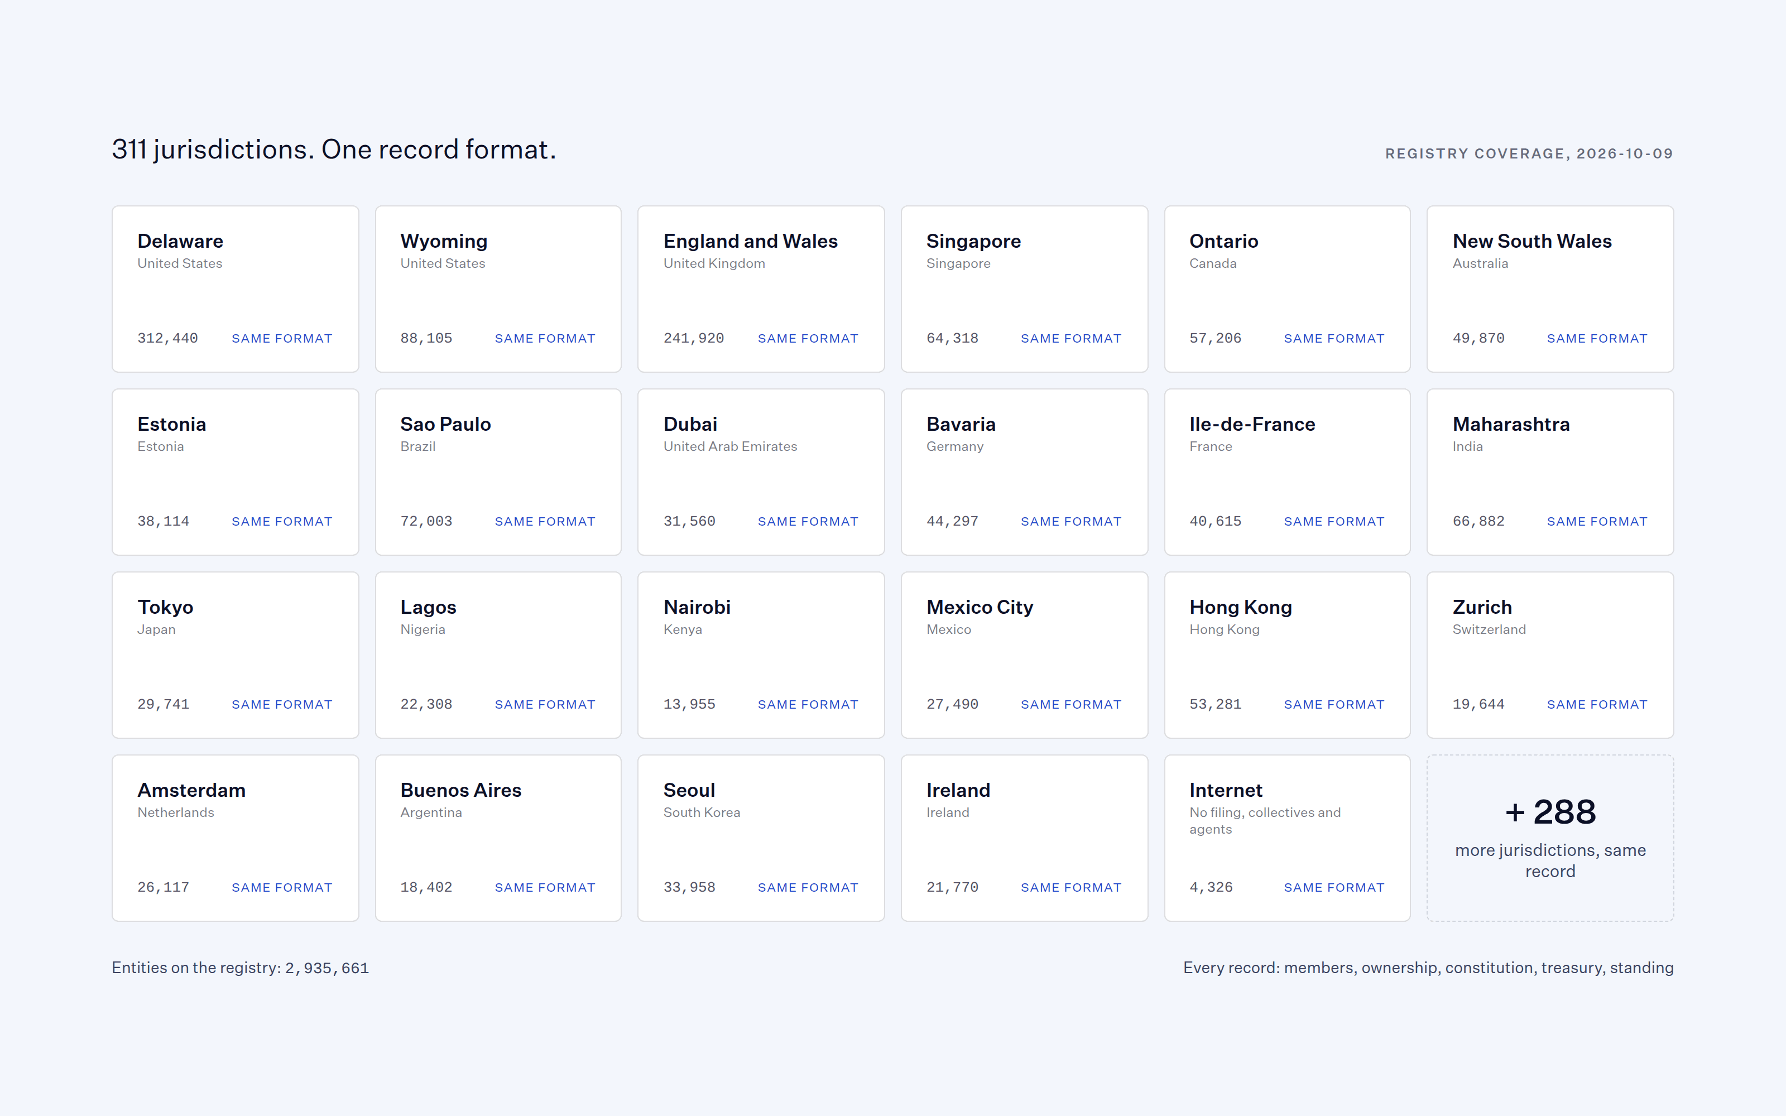Click the New South Wales card heading
The width and height of the screenshot is (1786, 1116).
coord(1531,242)
